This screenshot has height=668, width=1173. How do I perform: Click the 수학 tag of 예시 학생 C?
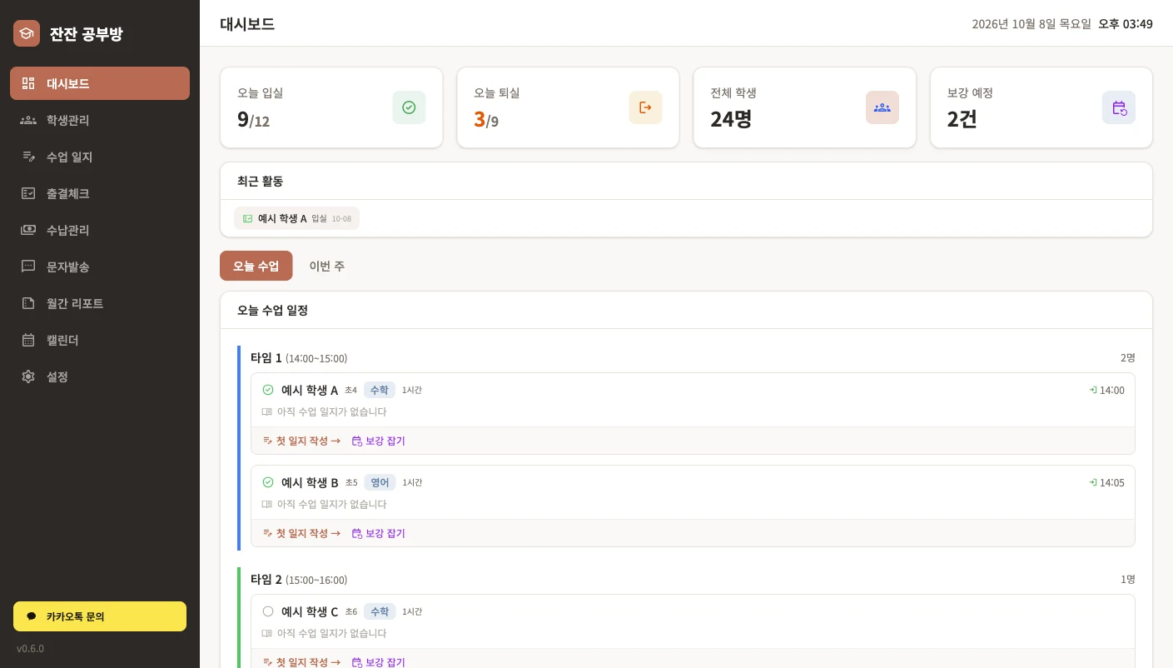(380, 611)
